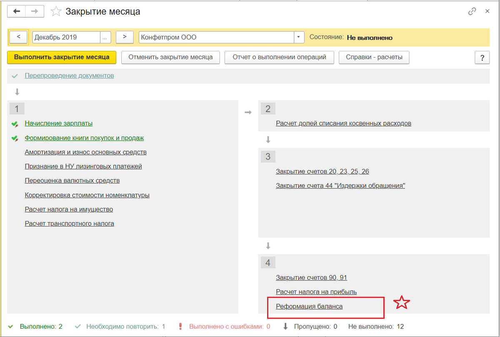The height and width of the screenshot is (337, 500).
Task: Copy a link using the chain icon
Action: pos(472,12)
